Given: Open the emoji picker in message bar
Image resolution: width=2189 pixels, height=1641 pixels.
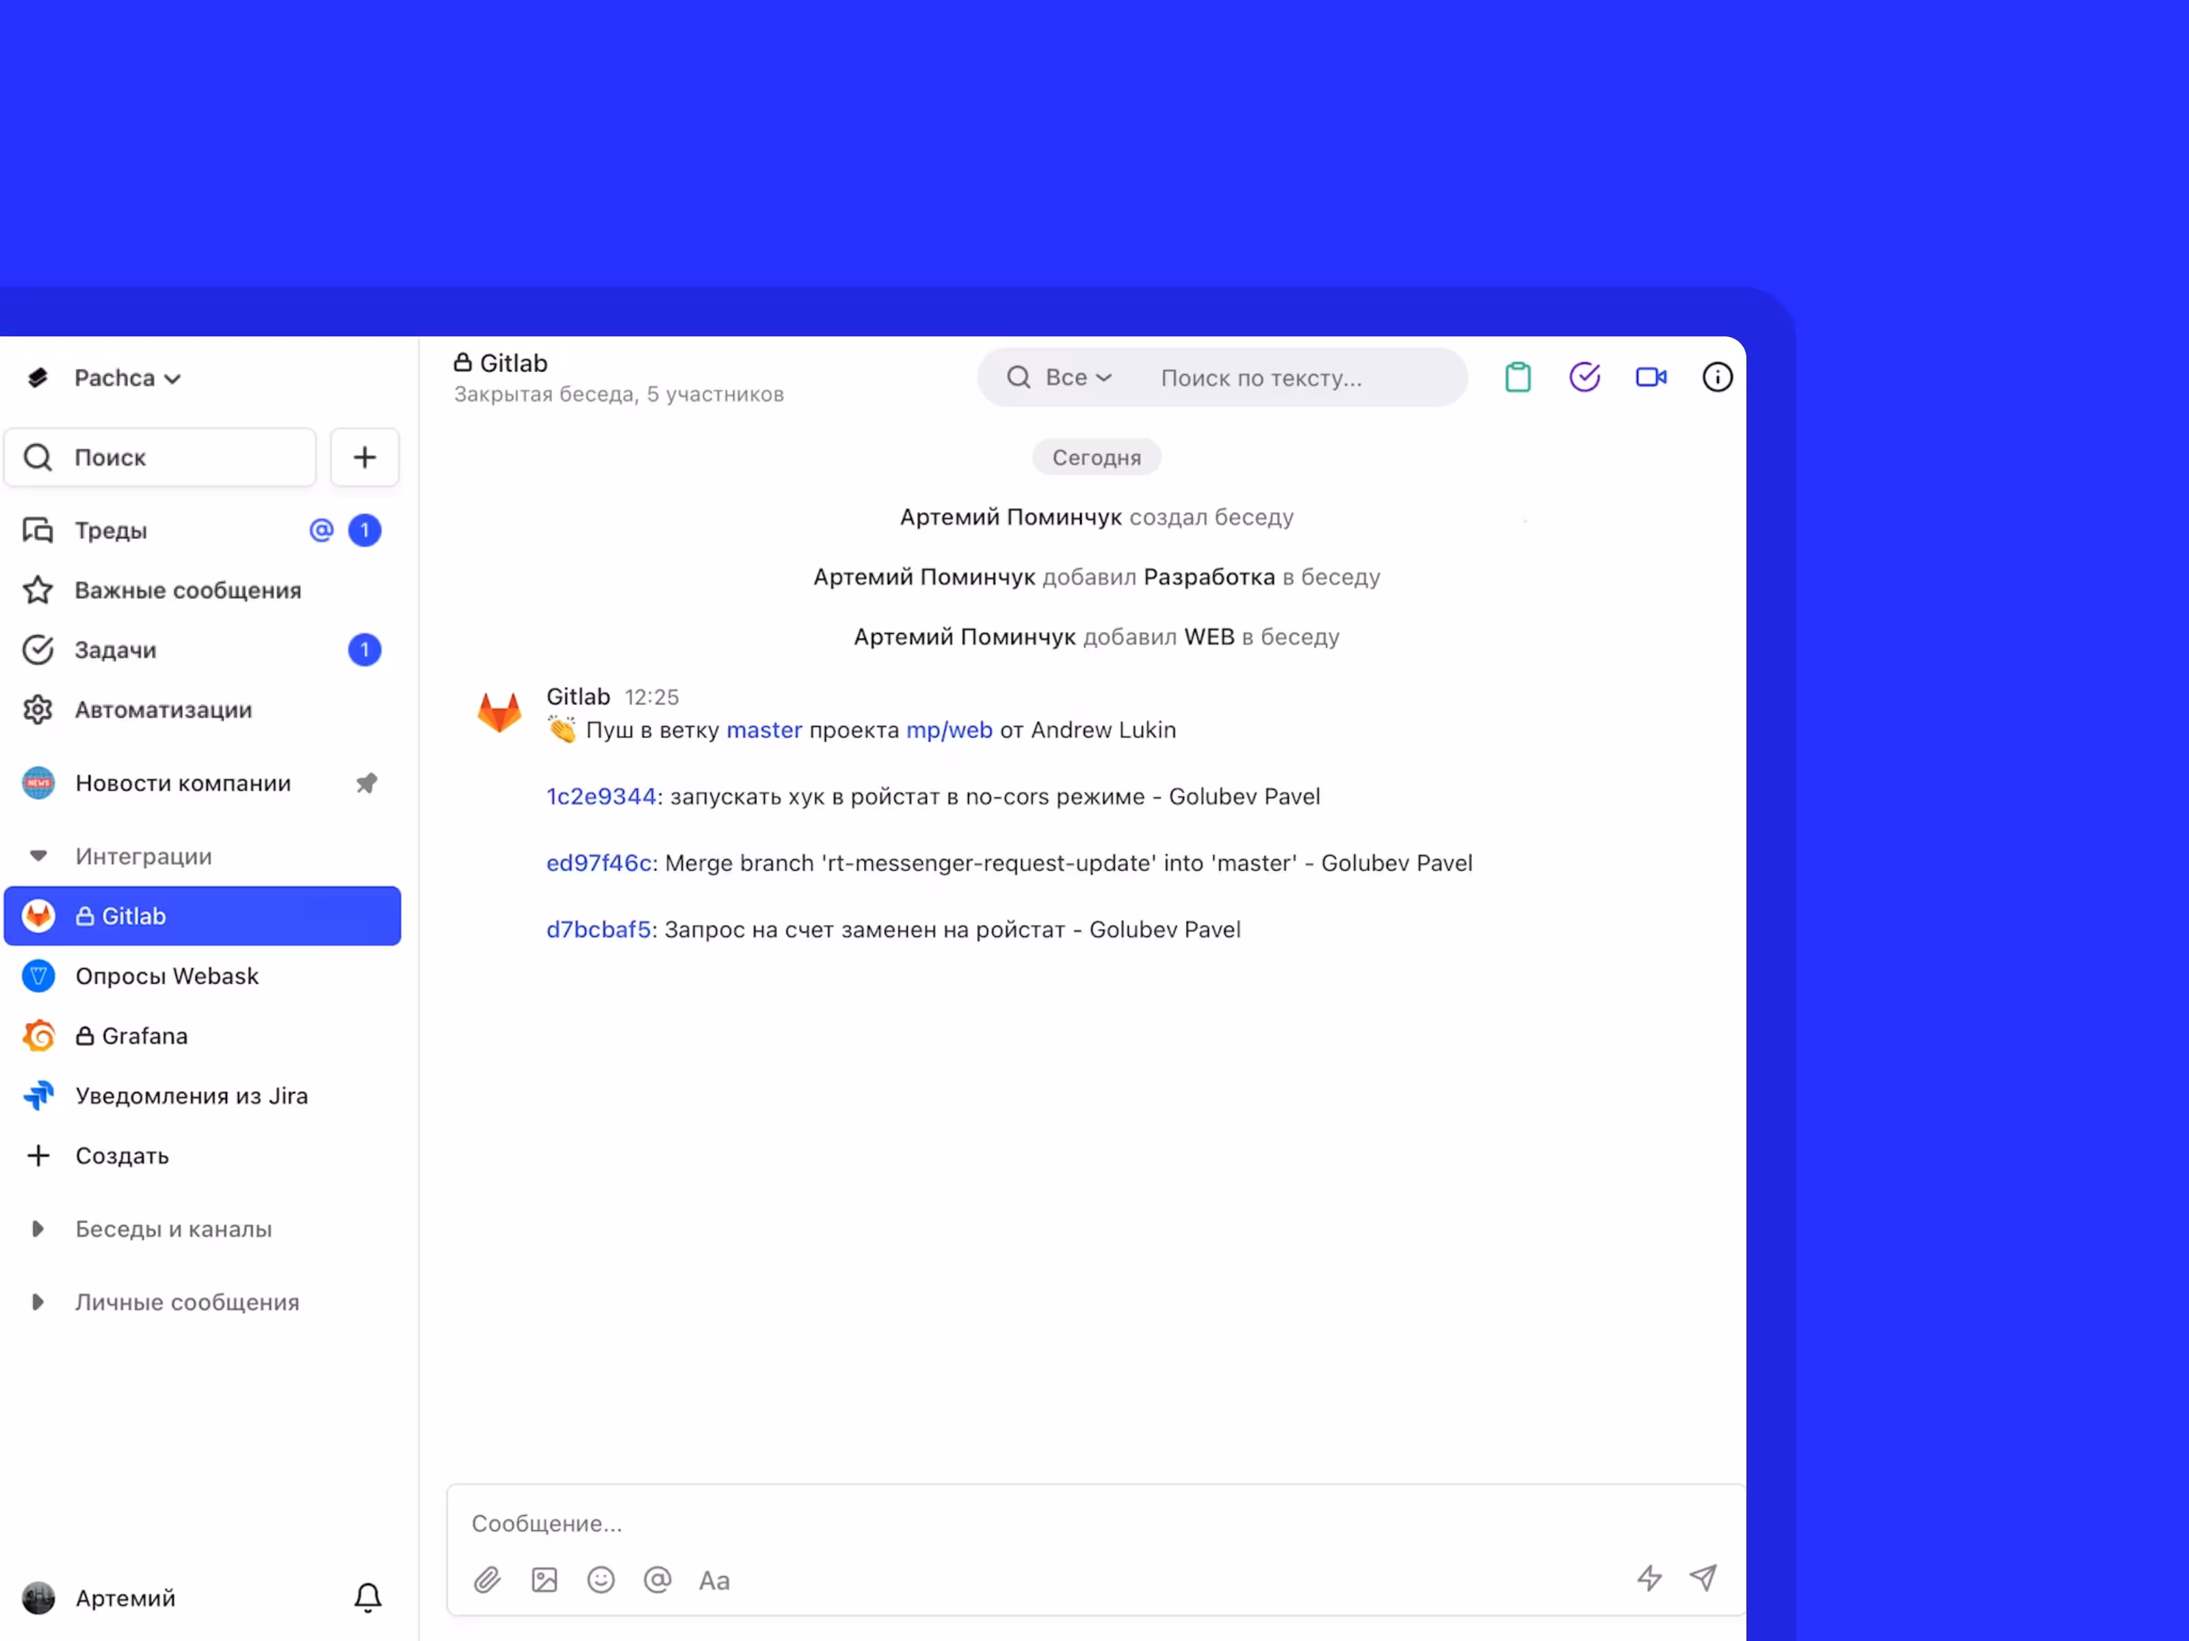Looking at the screenshot, I should click(601, 1579).
